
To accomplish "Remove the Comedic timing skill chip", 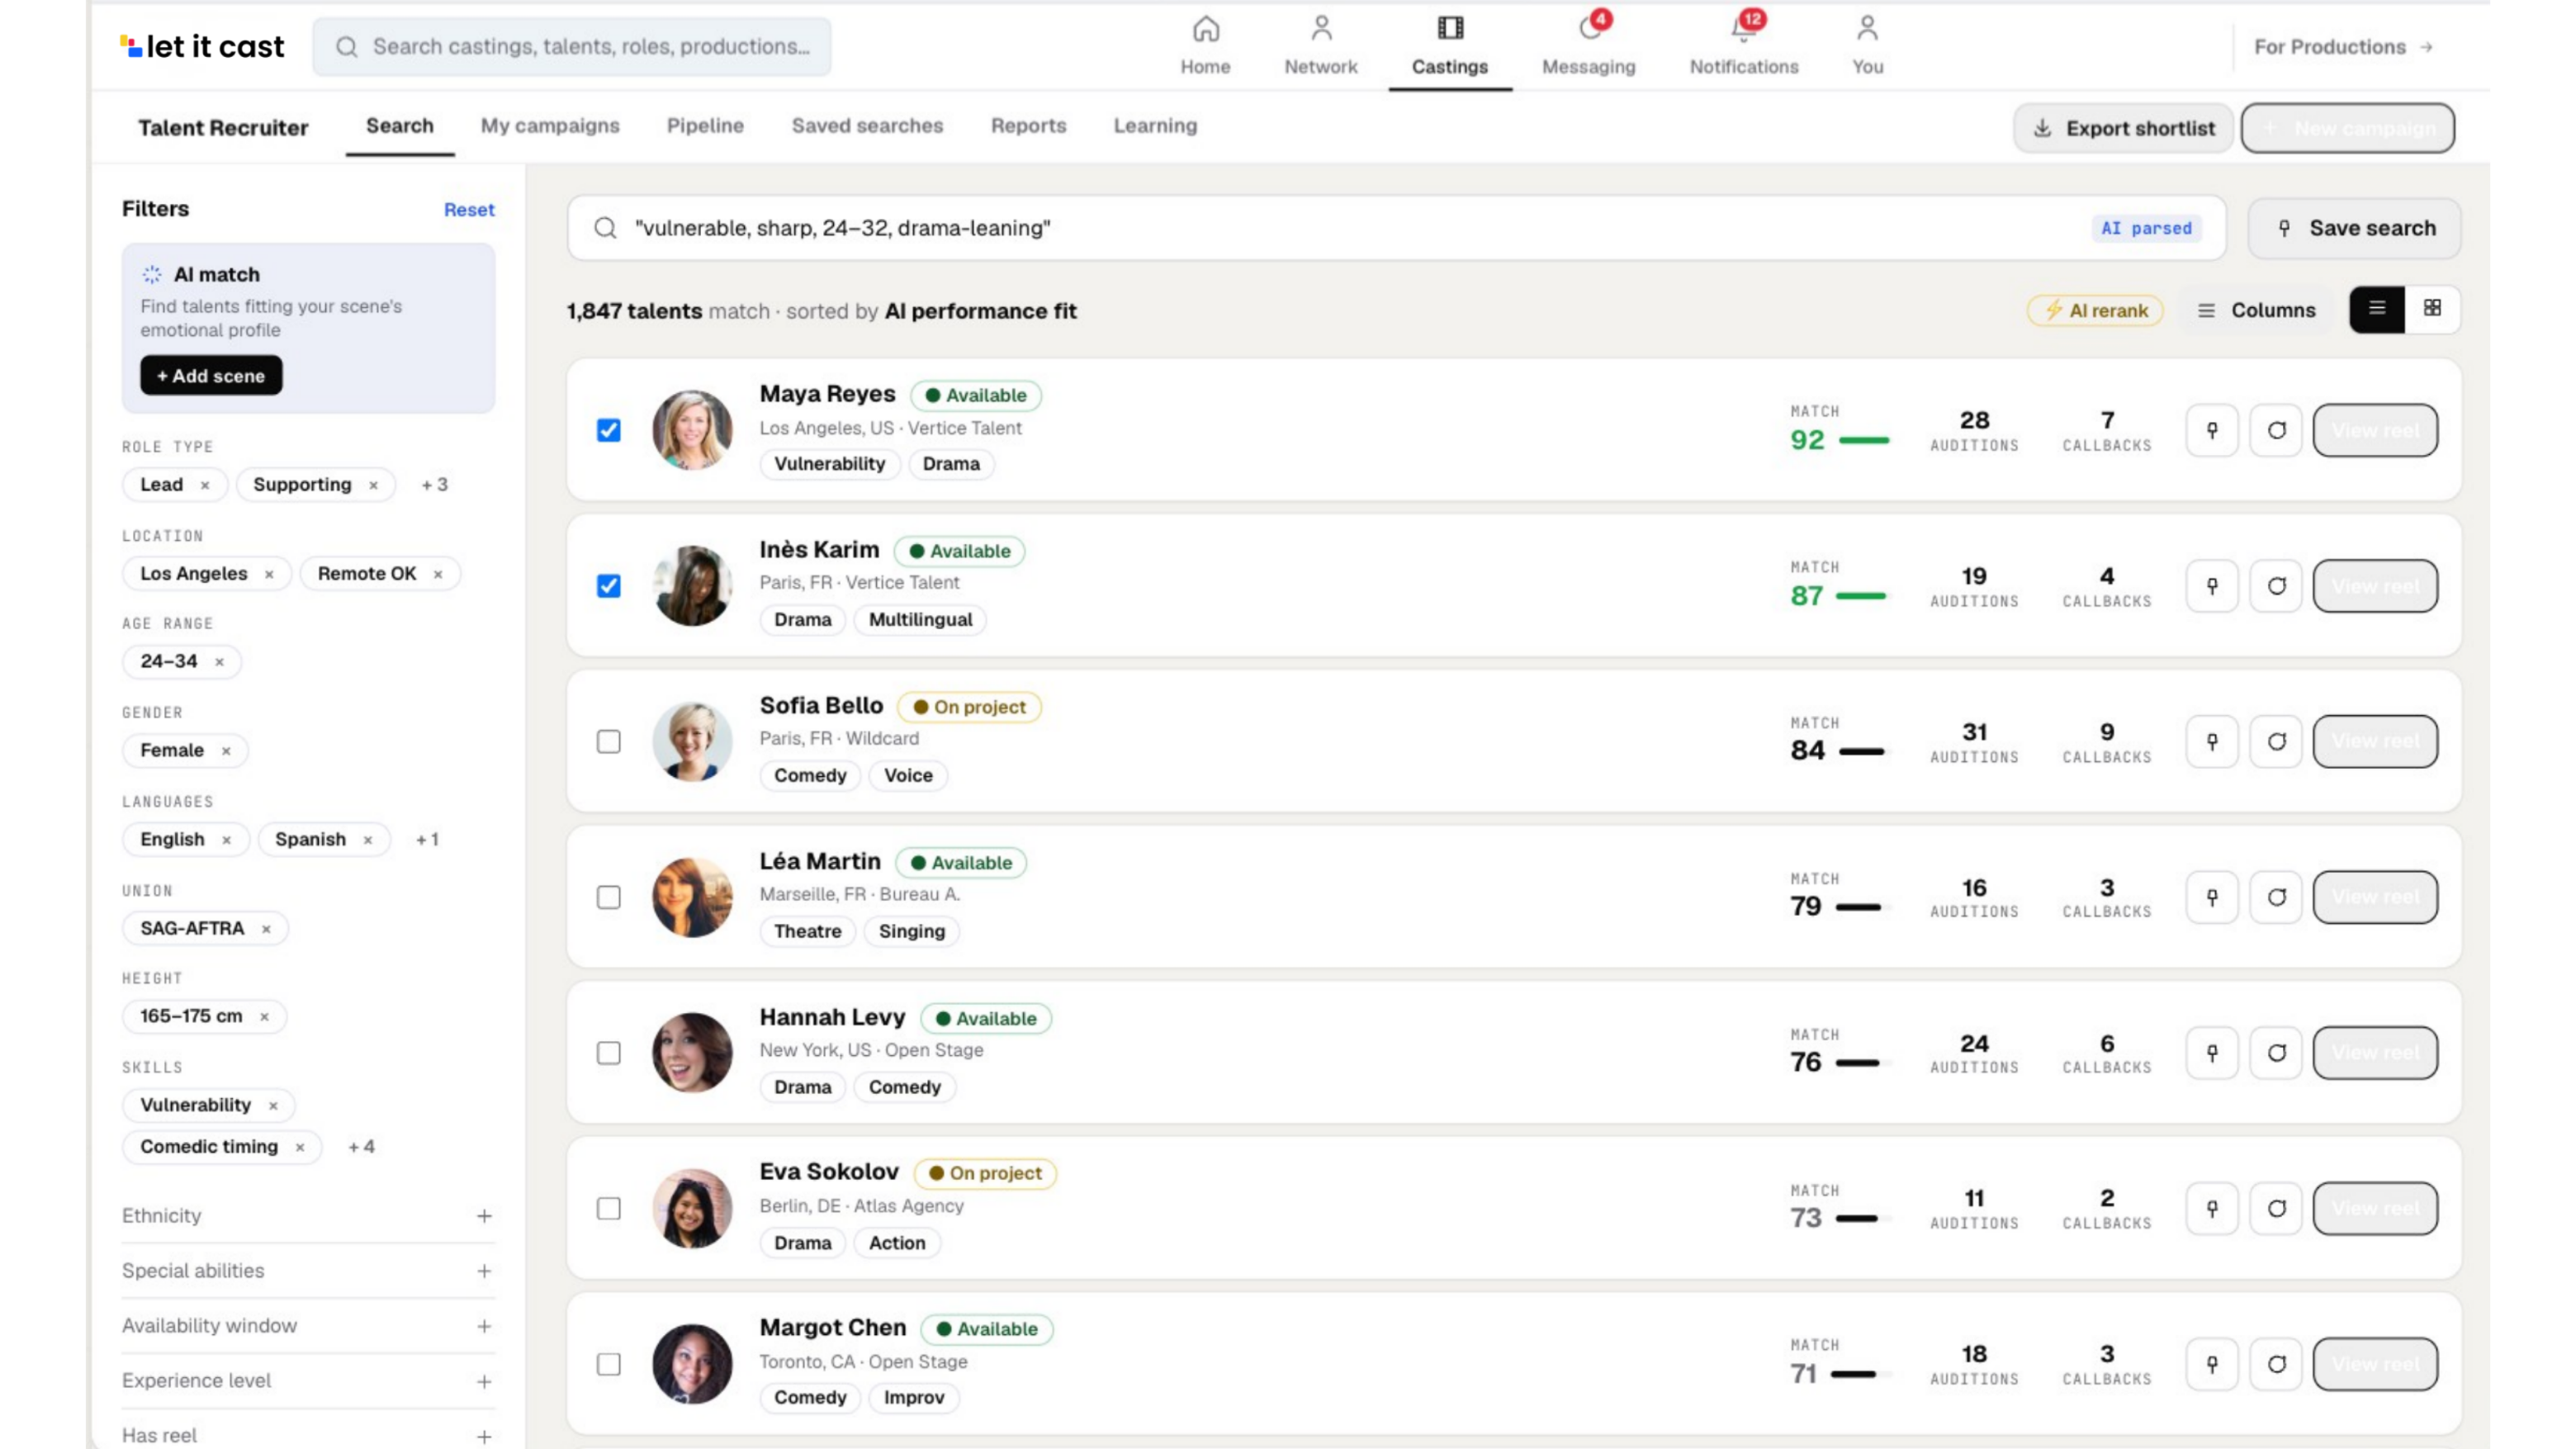I will (x=300, y=1147).
